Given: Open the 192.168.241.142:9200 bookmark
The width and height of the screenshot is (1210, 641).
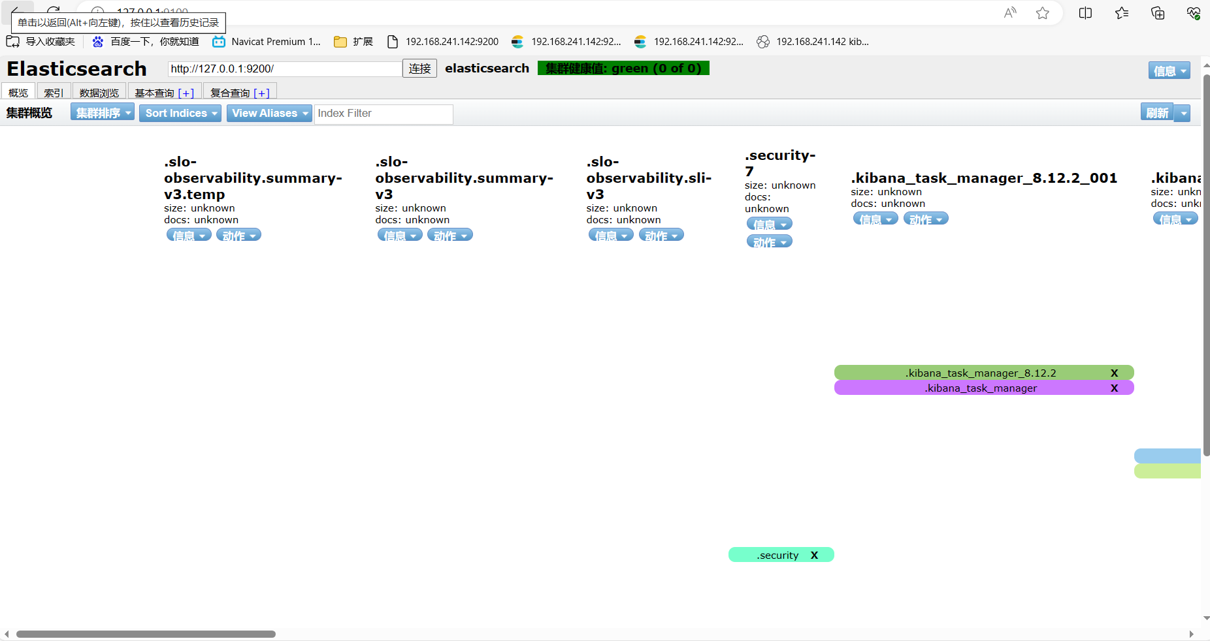Looking at the screenshot, I should [x=443, y=42].
